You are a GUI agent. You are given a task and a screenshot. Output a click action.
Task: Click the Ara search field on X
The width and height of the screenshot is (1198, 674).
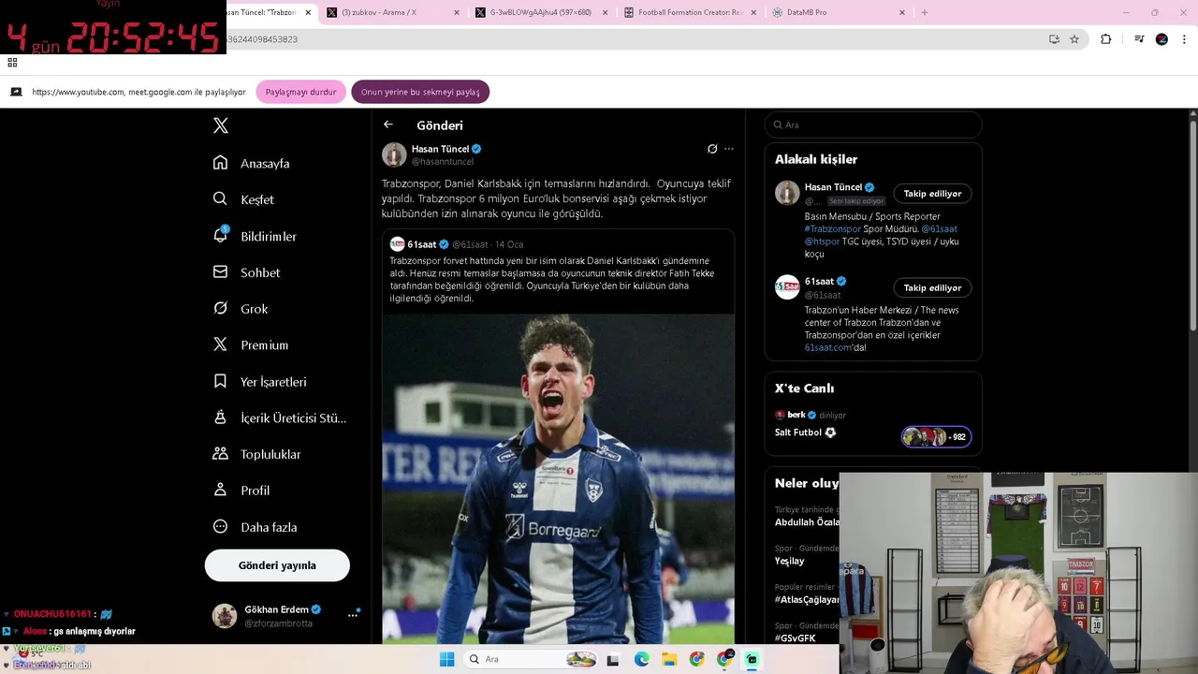(x=873, y=125)
